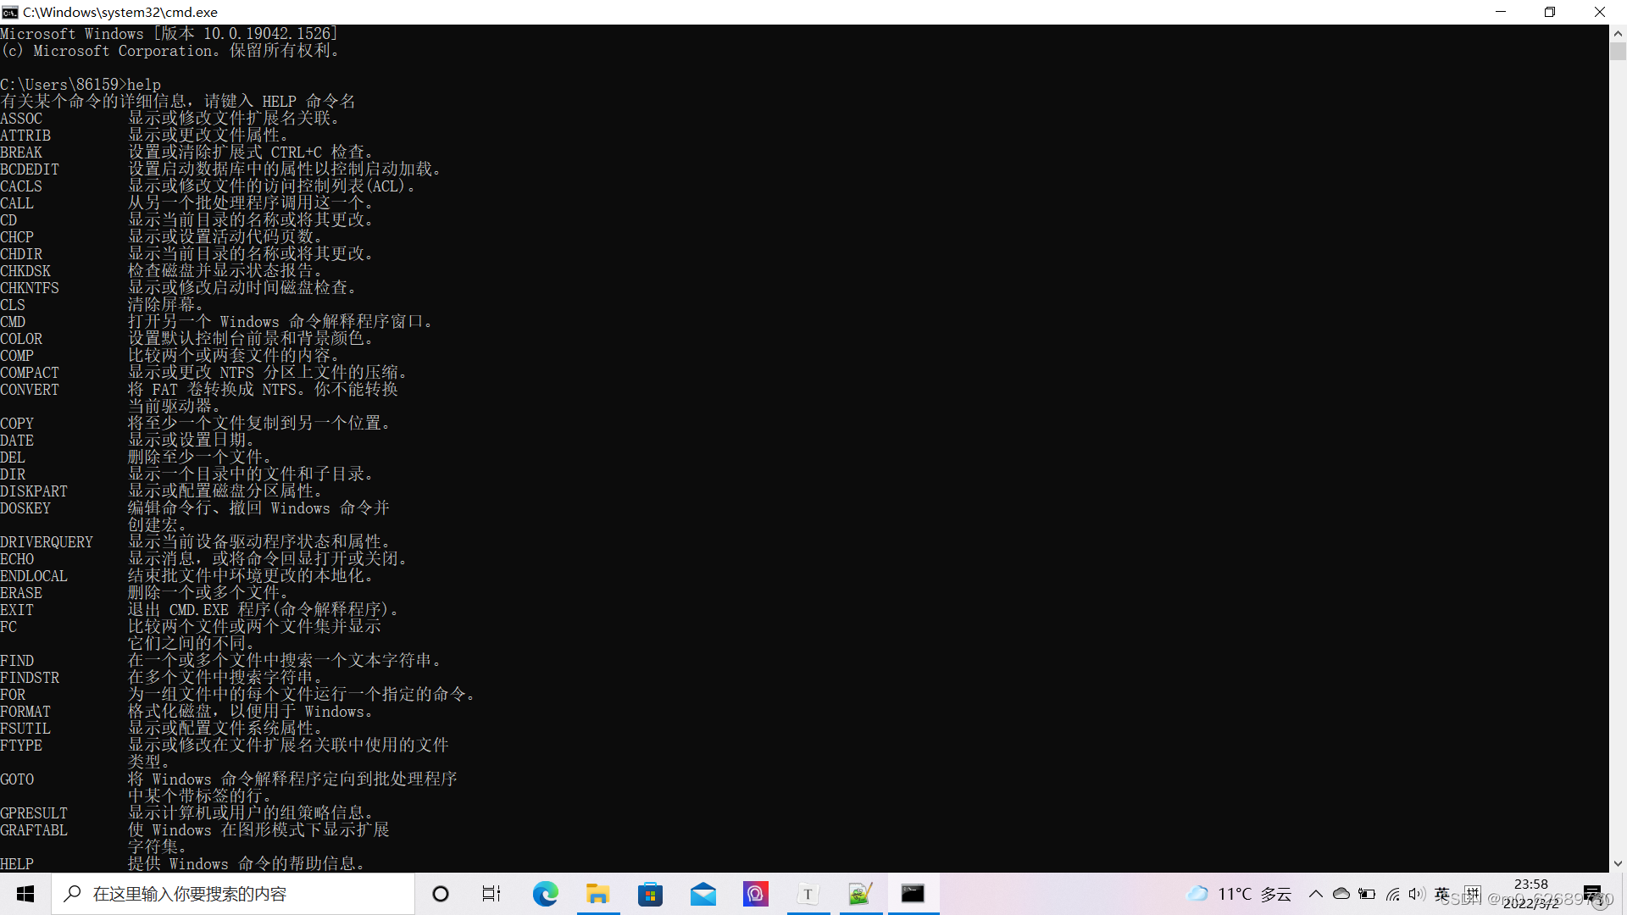Click the DRIVERQUERY command text
The image size is (1627, 915).
pyautogui.click(x=47, y=542)
